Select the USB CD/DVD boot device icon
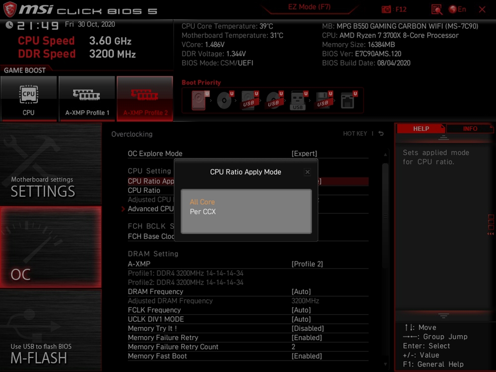Screen dimensions: 496x372 pyautogui.click(x=274, y=100)
